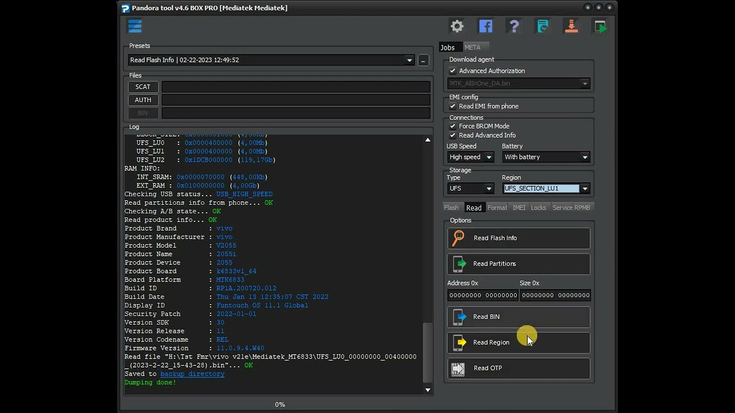This screenshot has height=413, width=735.
Task: Expand the storage Region dropdown
Action: [585, 189]
